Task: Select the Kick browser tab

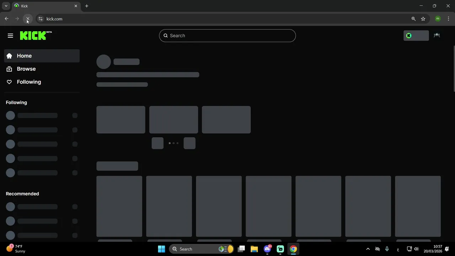Action: pyautogui.click(x=45, y=6)
